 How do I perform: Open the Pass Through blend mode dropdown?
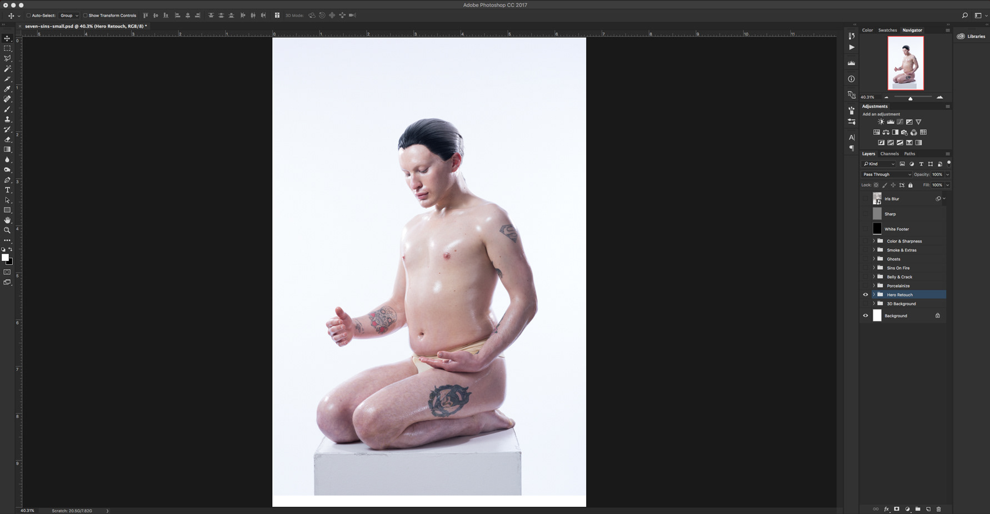(887, 174)
